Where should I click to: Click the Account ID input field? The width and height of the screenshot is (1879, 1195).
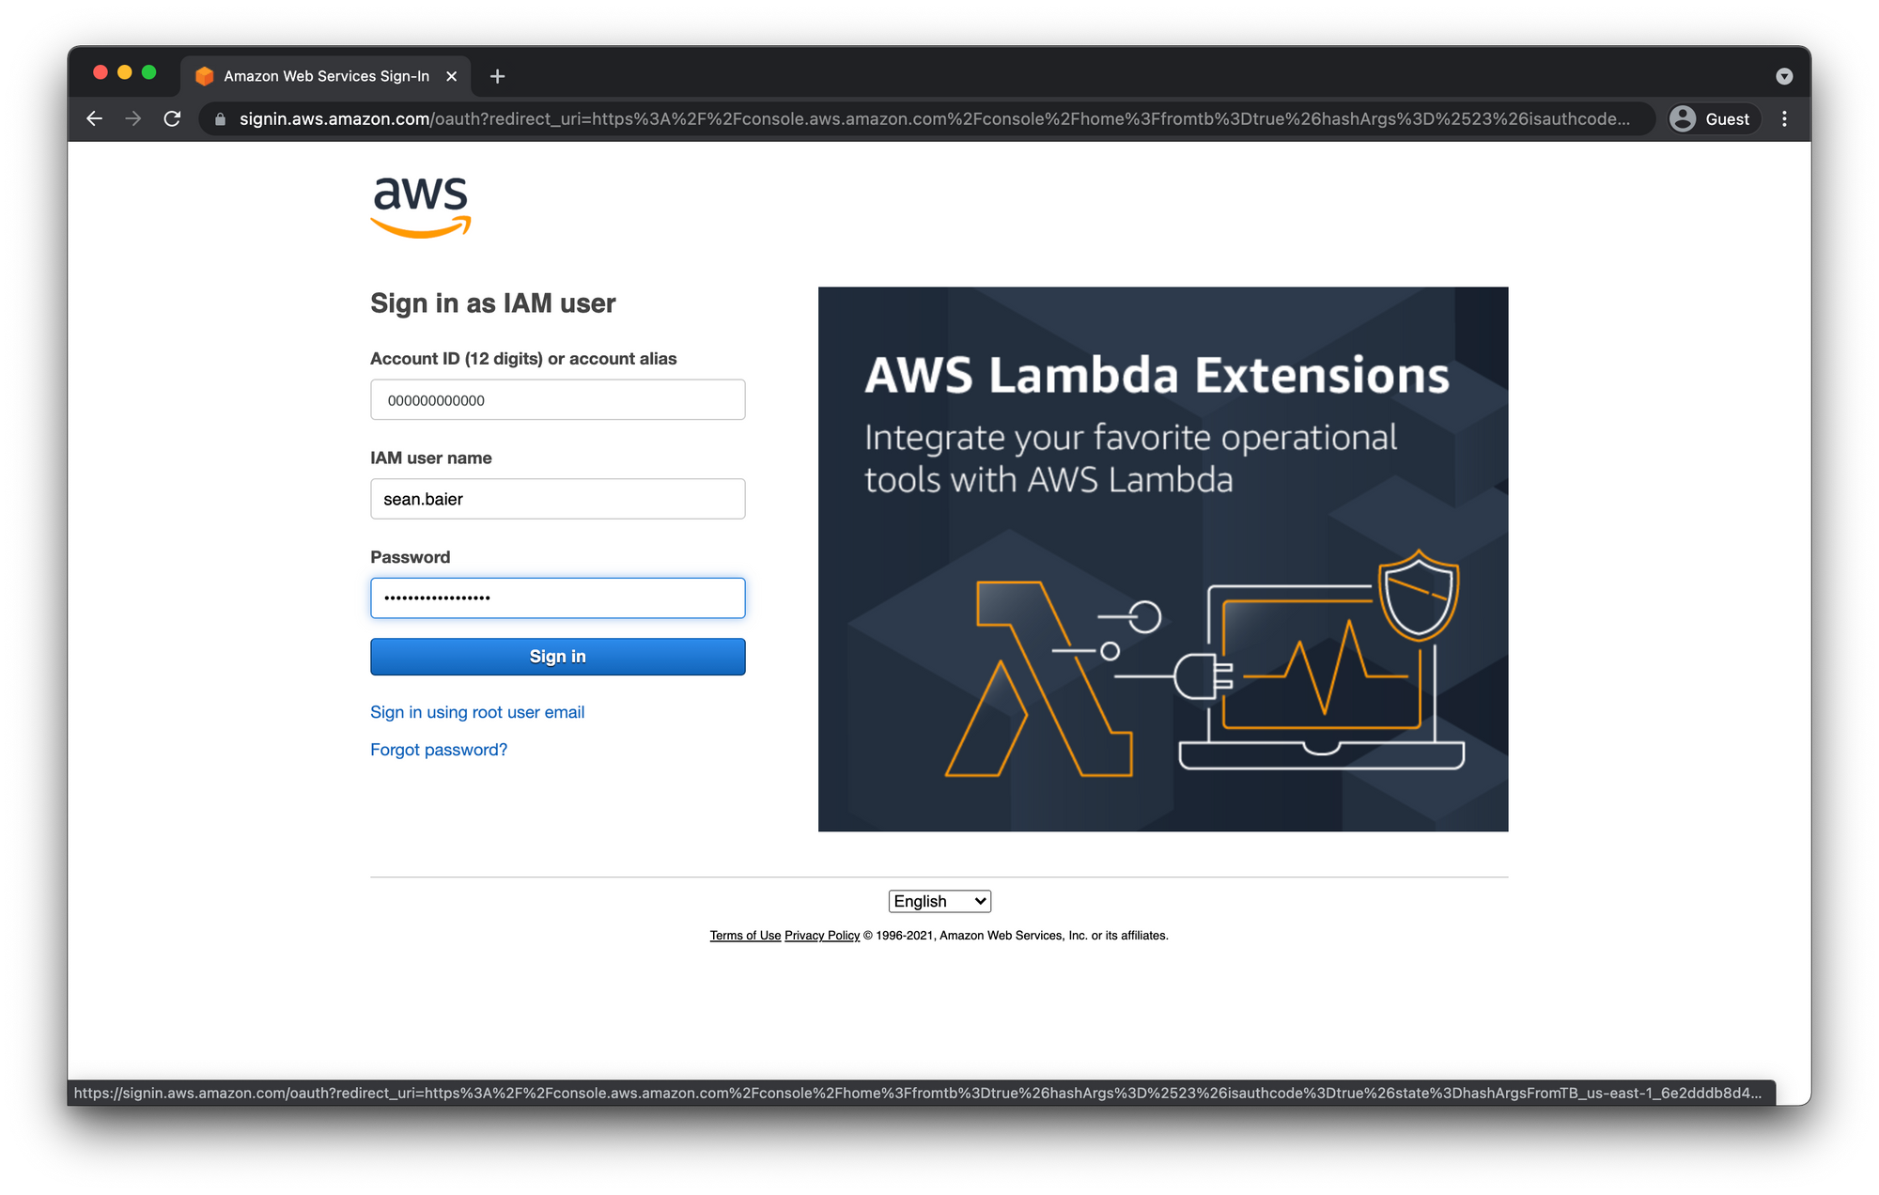point(559,399)
